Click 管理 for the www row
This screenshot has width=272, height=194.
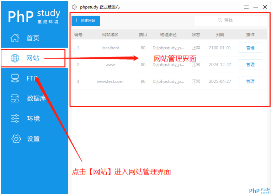point(250,64)
